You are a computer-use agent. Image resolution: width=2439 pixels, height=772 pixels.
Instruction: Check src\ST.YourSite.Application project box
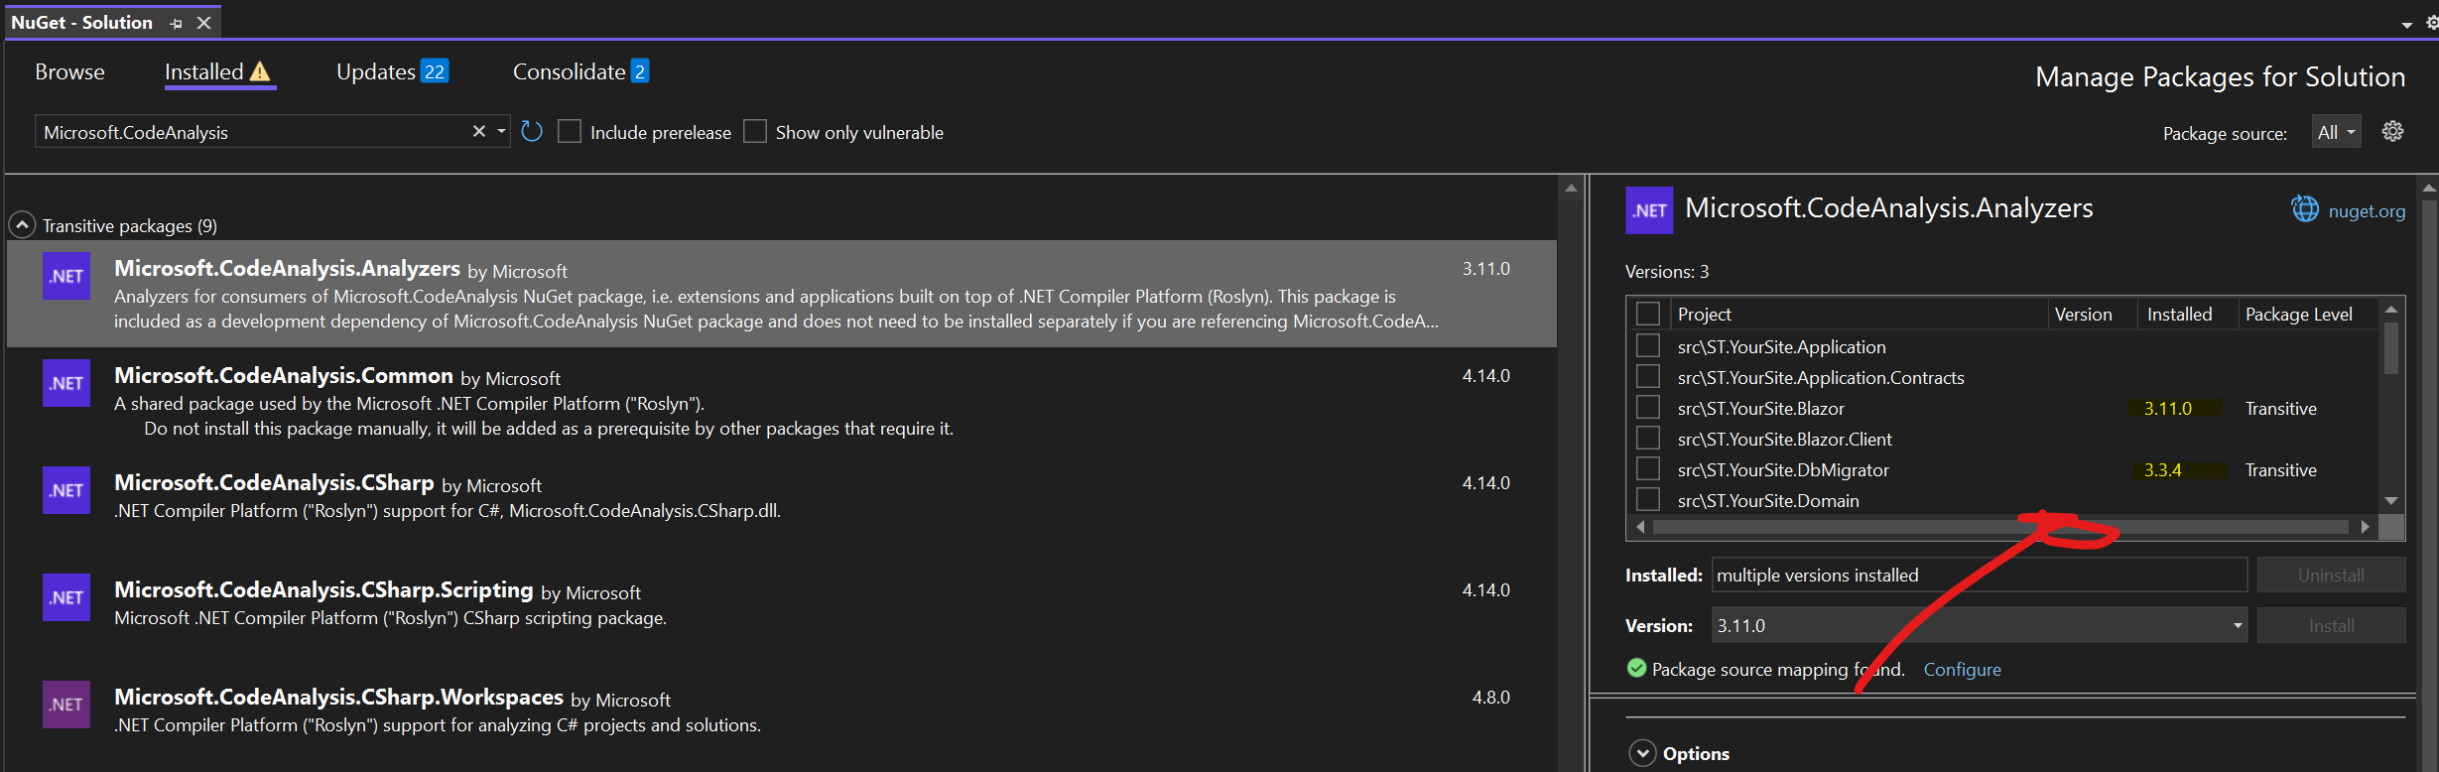pos(1648,345)
